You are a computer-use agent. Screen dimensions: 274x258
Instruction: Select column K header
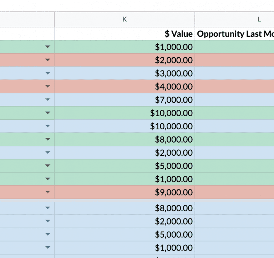pyautogui.click(x=125, y=19)
